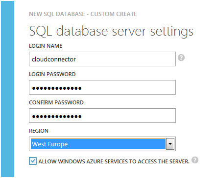216x178 pixels.
Task: Place cursor in the cloudconnector text
Action: tap(54, 59)
